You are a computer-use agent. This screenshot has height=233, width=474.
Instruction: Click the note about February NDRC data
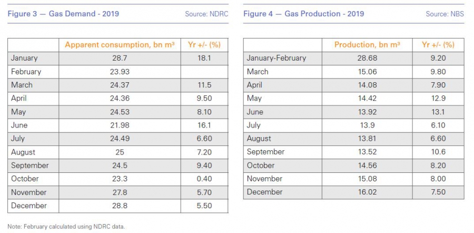coord(66,227)
